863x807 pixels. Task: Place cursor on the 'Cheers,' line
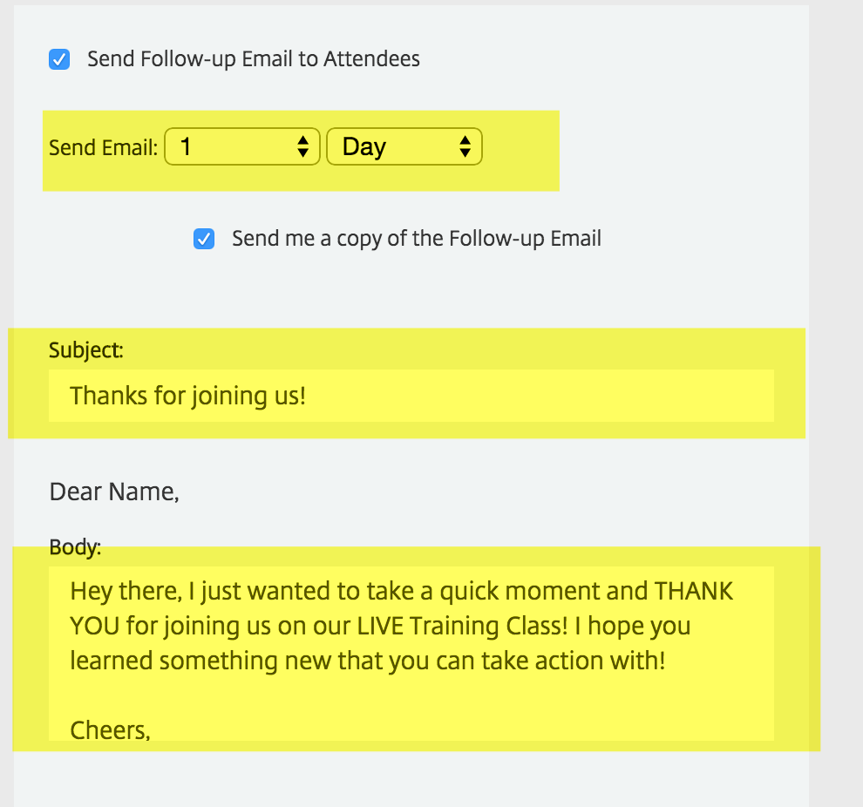(x=110, y=730)
